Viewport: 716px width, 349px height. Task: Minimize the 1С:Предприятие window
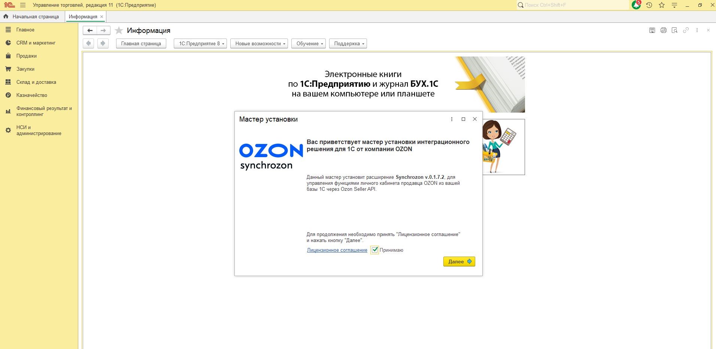tap(687, 5)
